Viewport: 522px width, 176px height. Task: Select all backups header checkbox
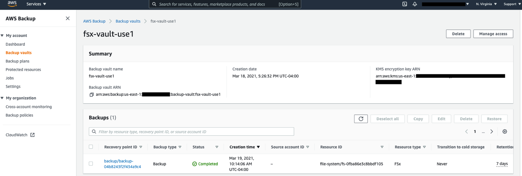tap(91, 147)
